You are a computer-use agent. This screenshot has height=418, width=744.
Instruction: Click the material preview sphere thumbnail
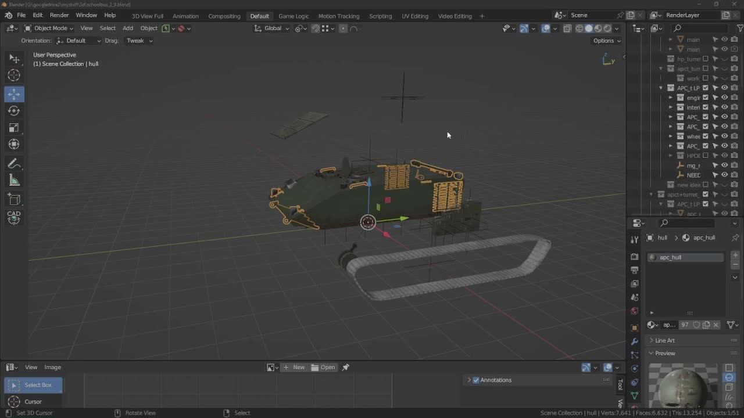(x=684, y=385)
